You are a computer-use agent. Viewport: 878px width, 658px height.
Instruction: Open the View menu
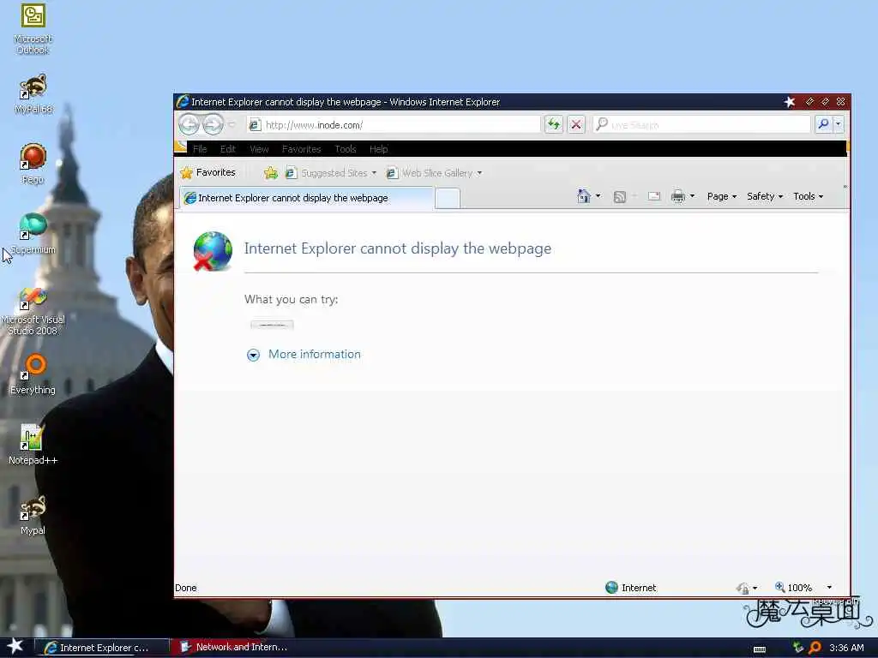coord(259,149)
